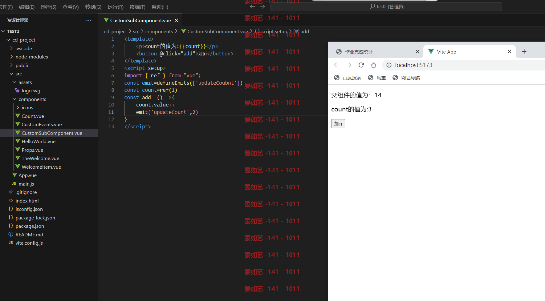This screenshot has height=301, width=545.
Task: Collapse the assets folder
Action: click(49, 82)
